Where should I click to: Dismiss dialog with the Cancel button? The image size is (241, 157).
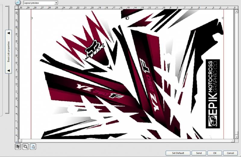[230, 153]
